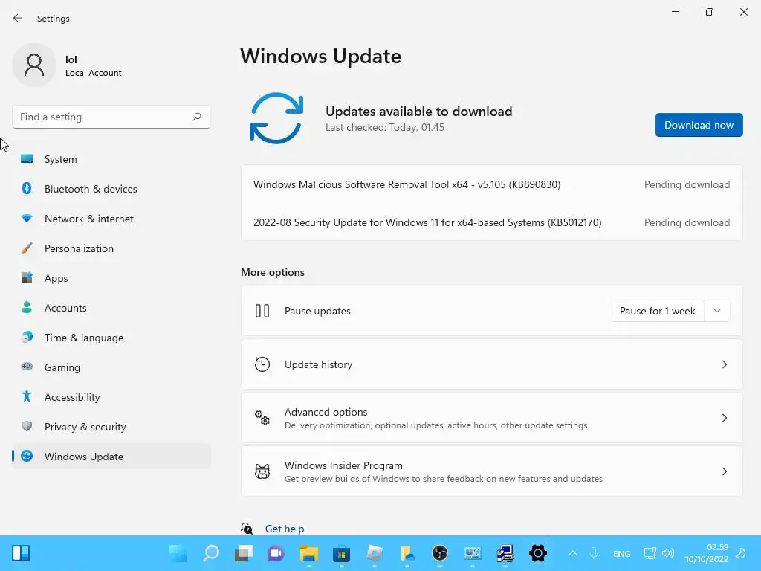Click the notification moon icon in taskbar

(x=741, y=553)
